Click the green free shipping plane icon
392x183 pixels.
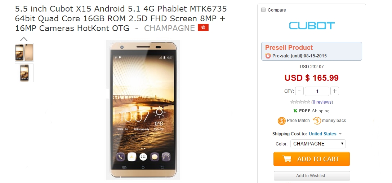295,111
